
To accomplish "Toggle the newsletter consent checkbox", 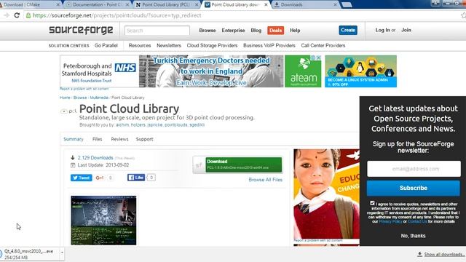I will click(x=372, y=203).
